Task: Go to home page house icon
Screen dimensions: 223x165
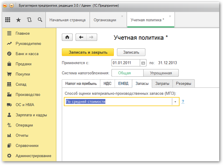Action: (67, 37)
